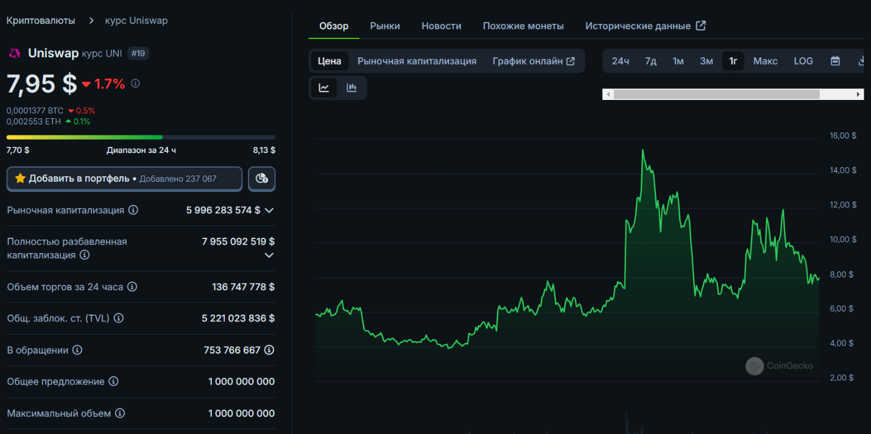Open portfolio pie chart icon button
The width and height of the screenshot is (871, 434).
(x=262, y=179)
